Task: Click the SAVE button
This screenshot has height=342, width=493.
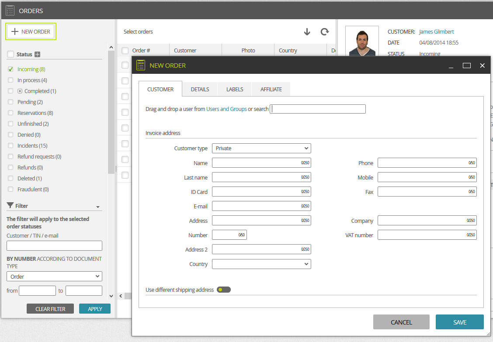Action: coord(460,322)
